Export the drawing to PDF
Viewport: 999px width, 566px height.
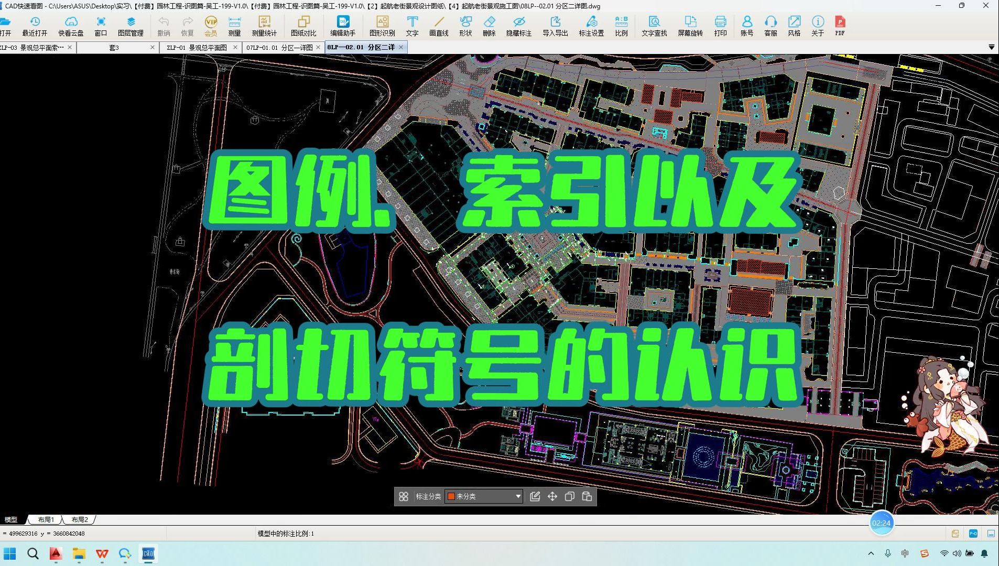840,25
